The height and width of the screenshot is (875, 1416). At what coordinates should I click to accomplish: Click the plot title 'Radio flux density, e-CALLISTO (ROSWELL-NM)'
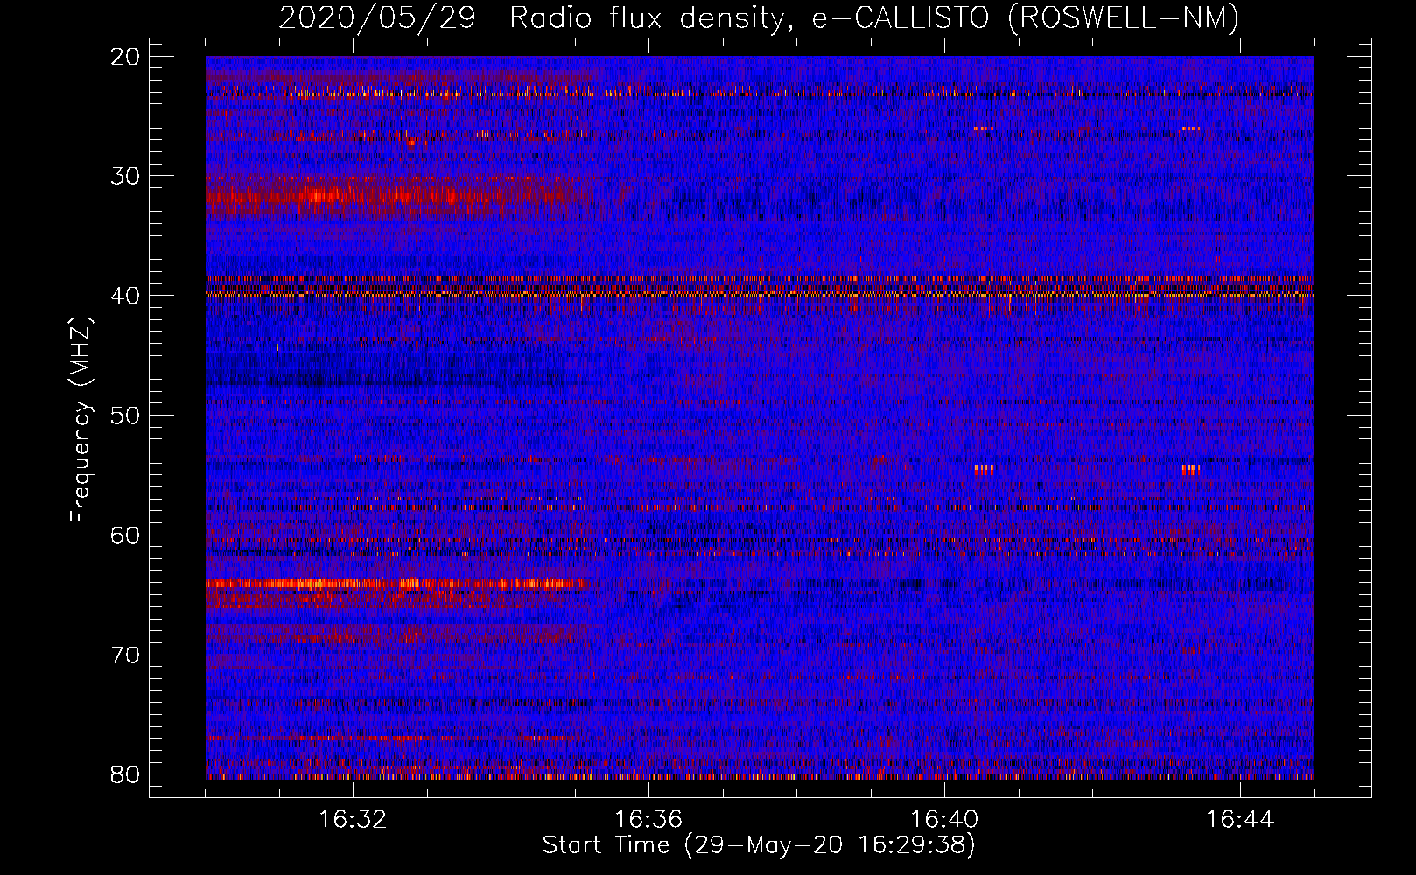point(874,17)
